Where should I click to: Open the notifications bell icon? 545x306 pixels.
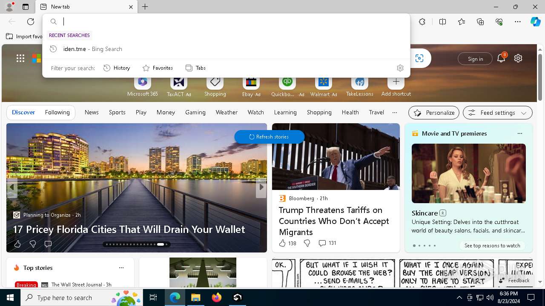click(501, 58)
